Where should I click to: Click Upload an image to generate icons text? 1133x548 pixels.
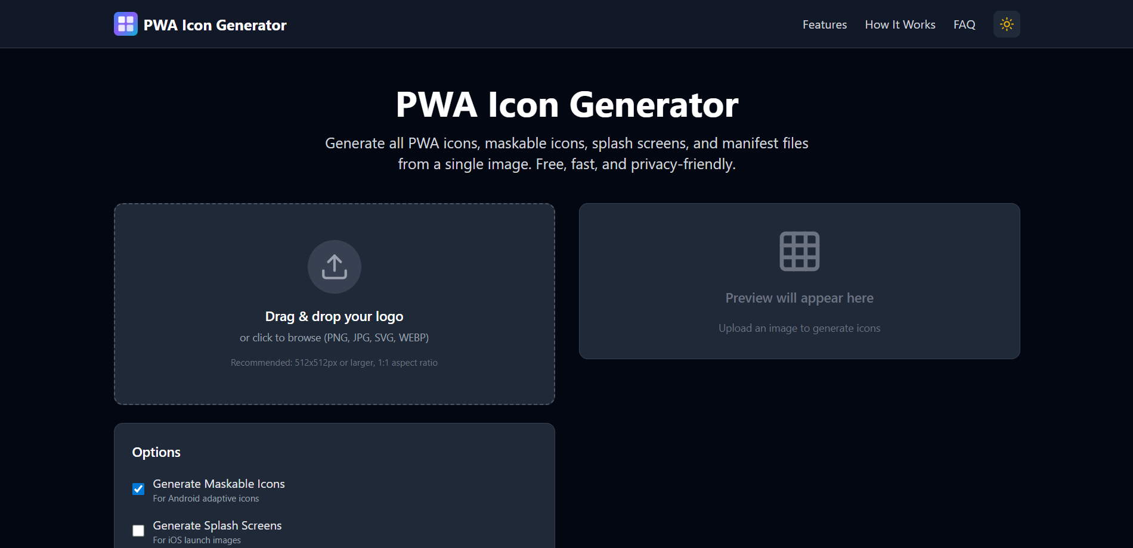point(799,328)
